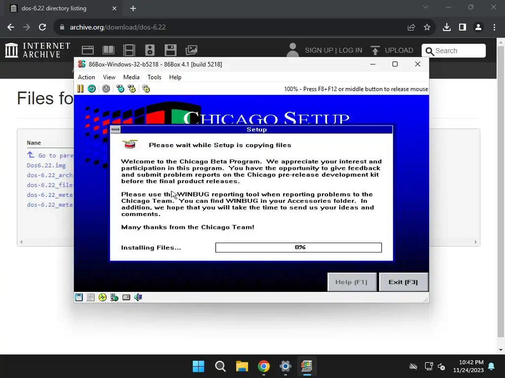Open Internet Archive Images icon
The image size is (505, 378).
click(191, 50)
